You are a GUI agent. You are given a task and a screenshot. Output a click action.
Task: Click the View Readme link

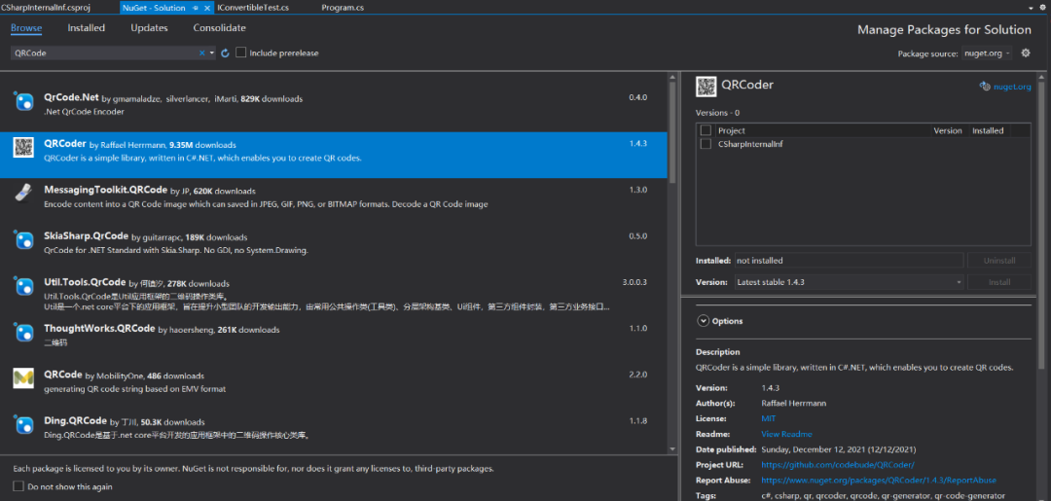point(786,434)
